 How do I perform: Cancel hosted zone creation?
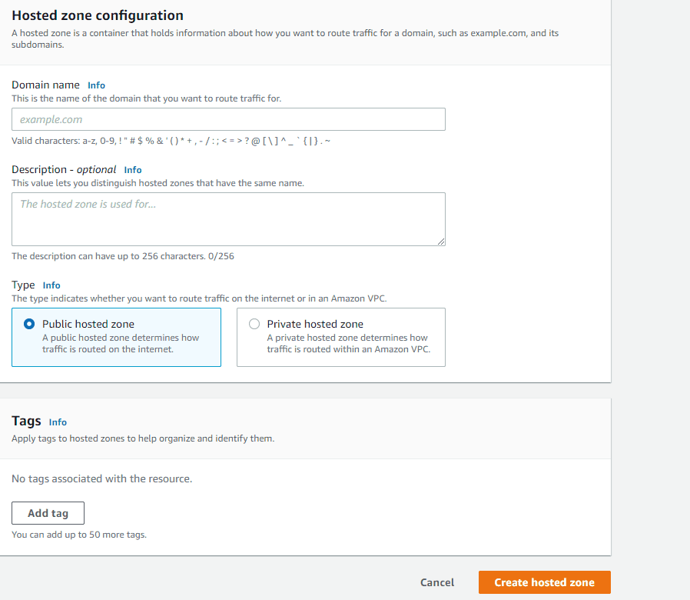437,582
